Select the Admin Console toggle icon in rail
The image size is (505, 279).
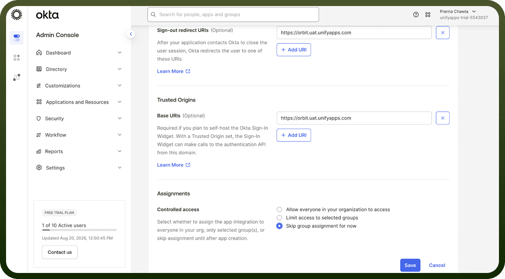tap(17, 38)
